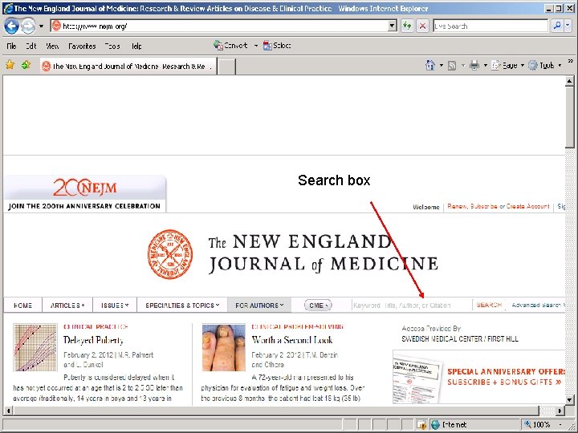Open search provider options dropdown arrow

(x=568, y=26)
